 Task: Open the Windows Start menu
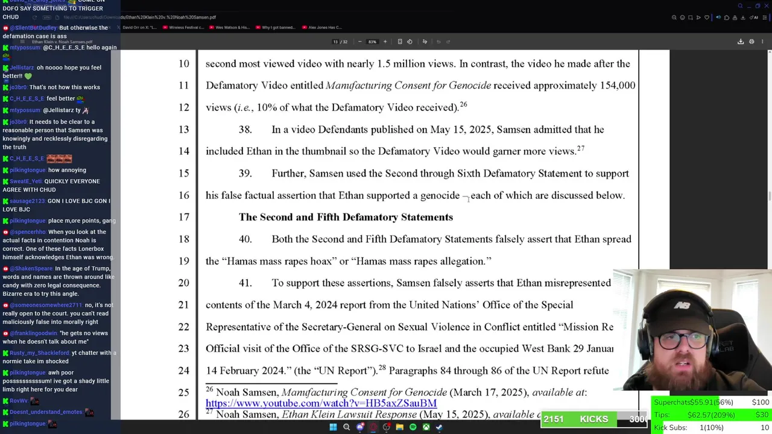tap(333, 427)
